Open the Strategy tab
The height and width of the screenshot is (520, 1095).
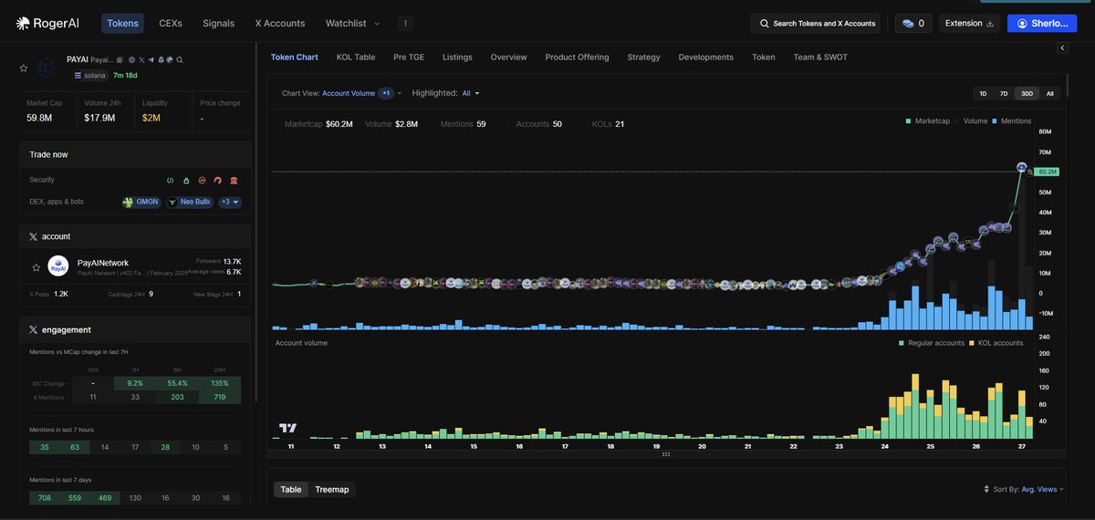click(x=643, y=57)
